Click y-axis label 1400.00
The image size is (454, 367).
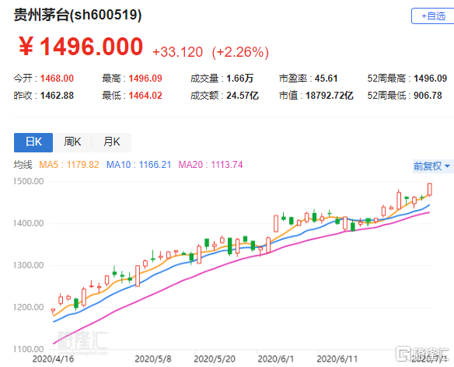point(28,223)
